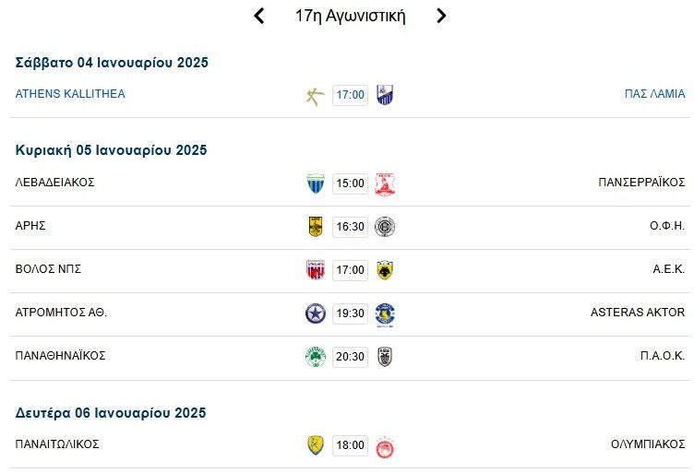Click the Panserraikos team crest
This screenshot has height=473, width=694.
click(385, 183)
